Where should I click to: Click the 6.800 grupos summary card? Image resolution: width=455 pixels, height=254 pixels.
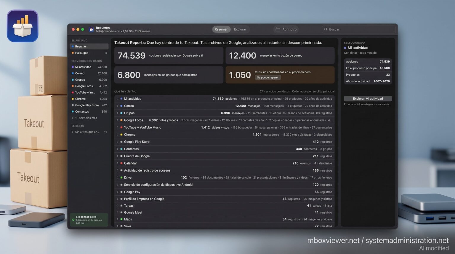click(169, 75)
